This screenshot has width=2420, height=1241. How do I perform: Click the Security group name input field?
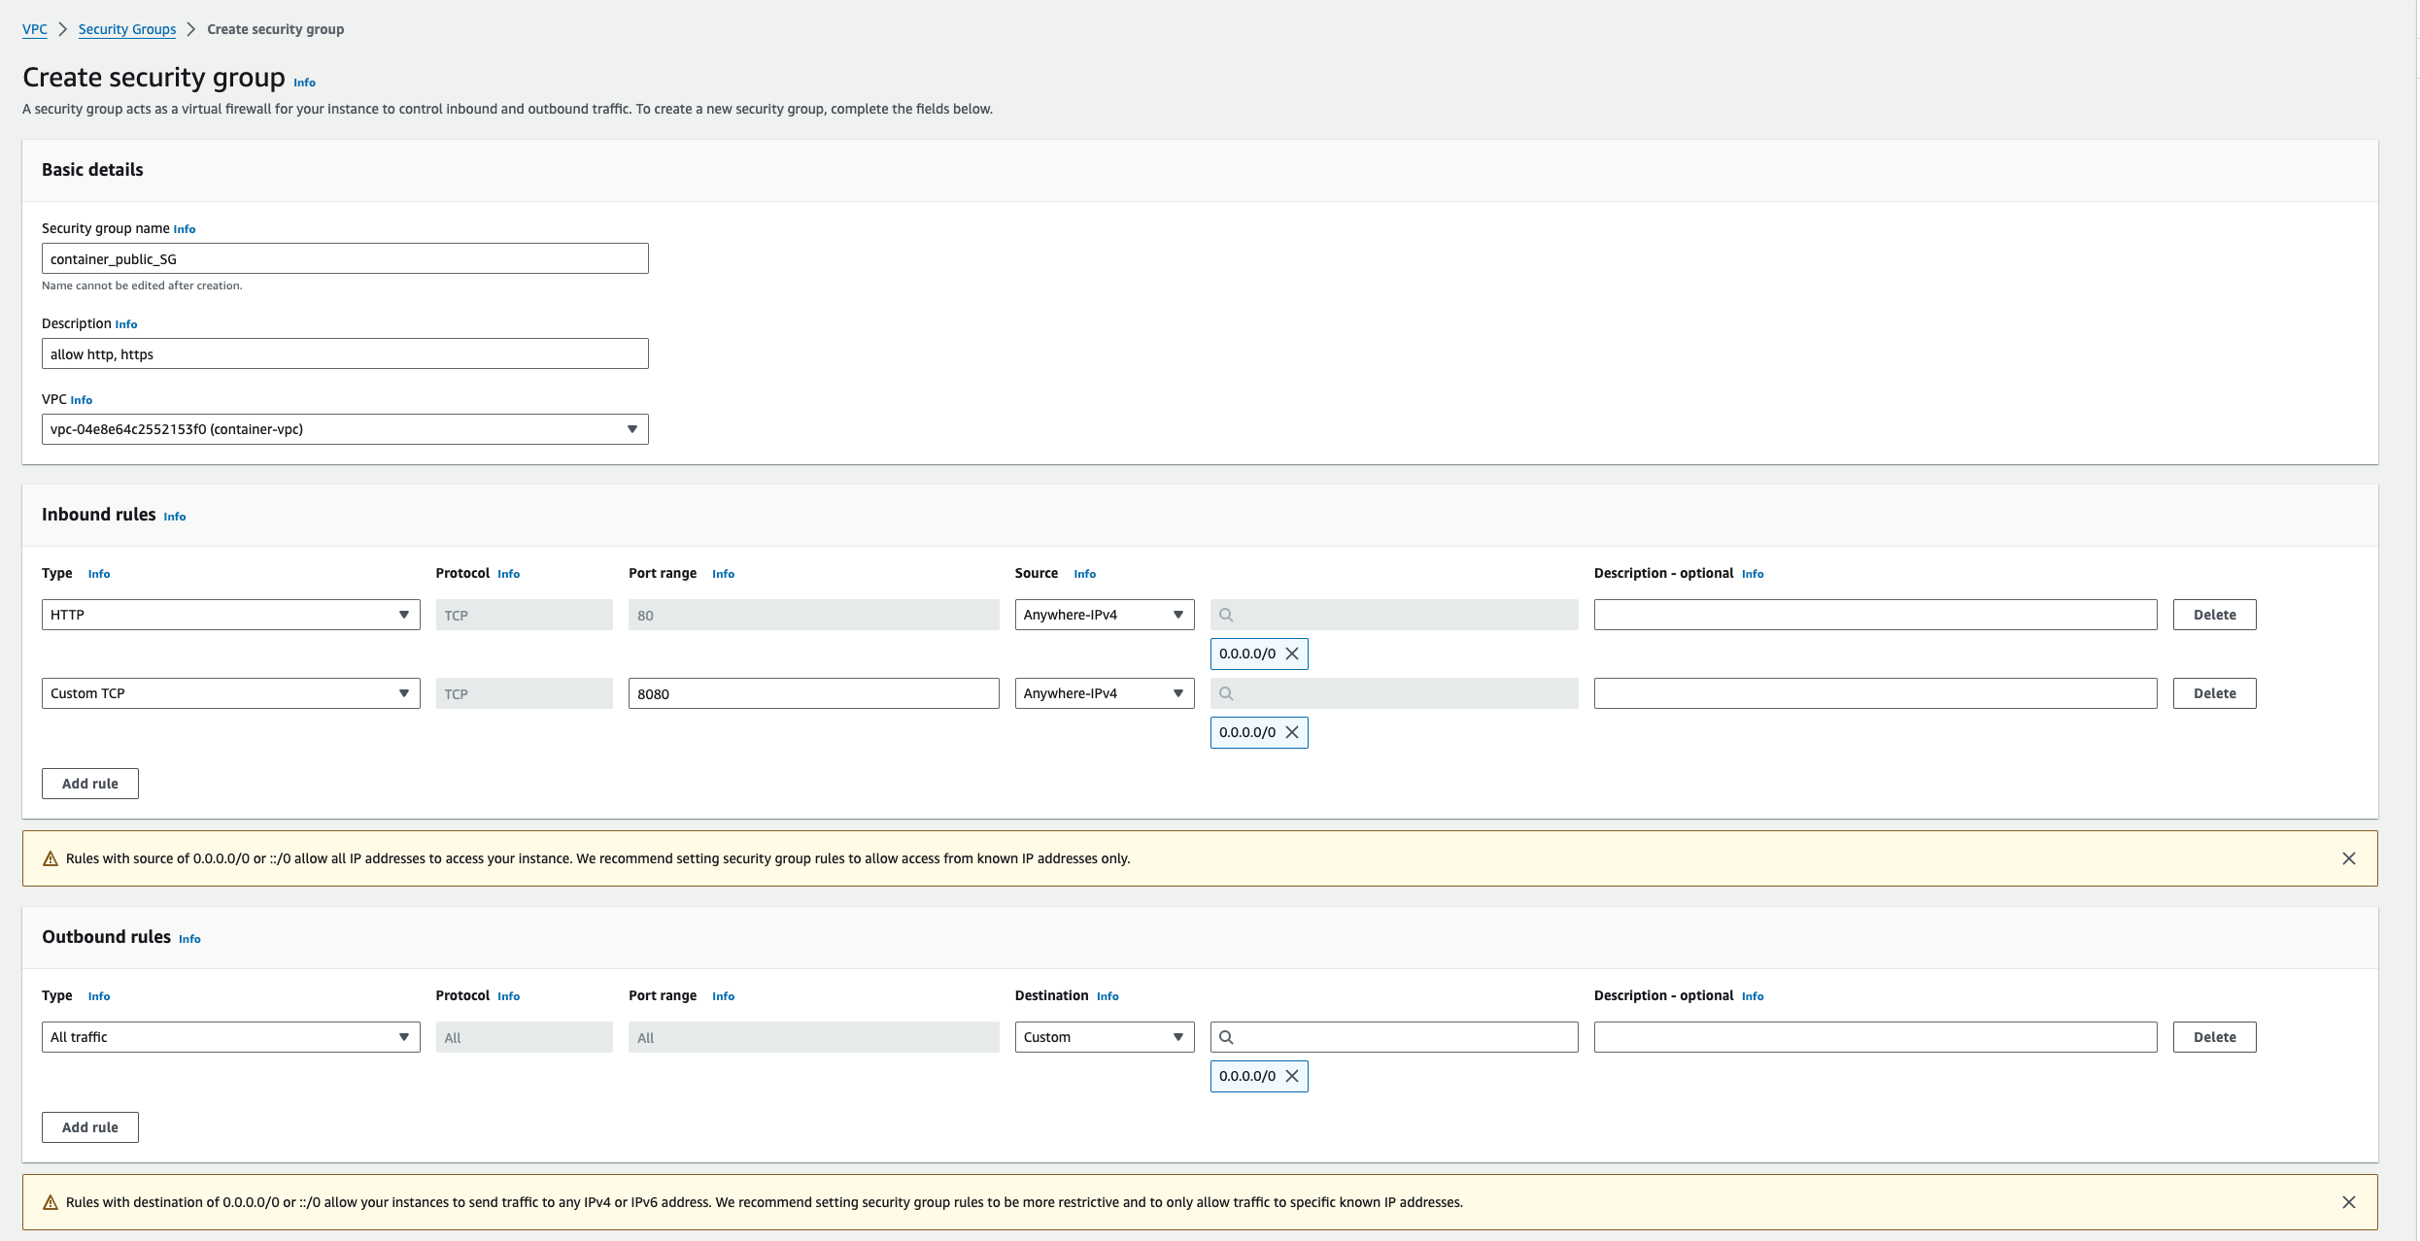pos(345,258)
